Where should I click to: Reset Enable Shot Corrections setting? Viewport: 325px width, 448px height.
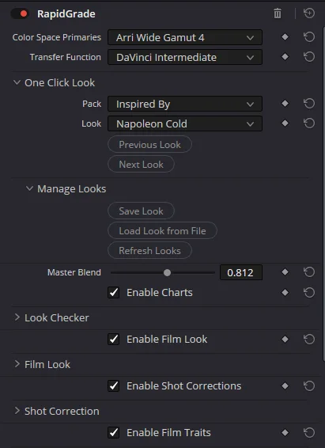point(309,385)
